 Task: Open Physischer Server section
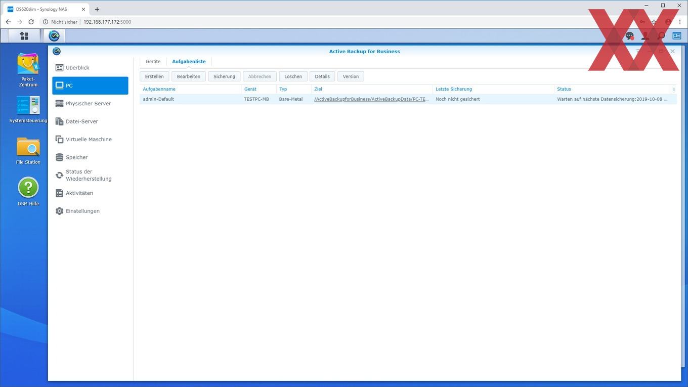click(90, 104)
